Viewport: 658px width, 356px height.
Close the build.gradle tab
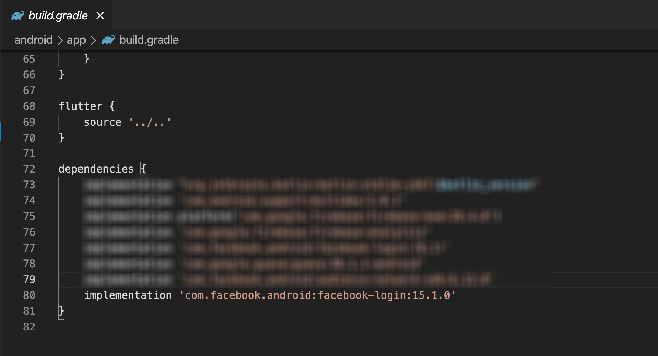(x=101, y=15)
